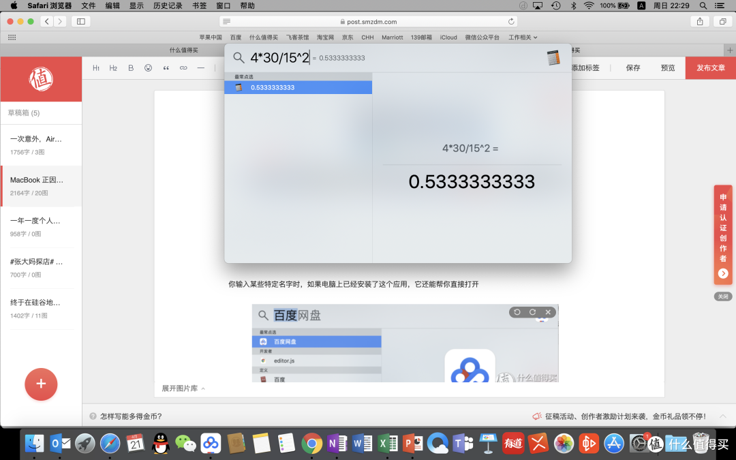
Task: Click the Calculator icon in Spotlight
Action: tap(553, 58)
